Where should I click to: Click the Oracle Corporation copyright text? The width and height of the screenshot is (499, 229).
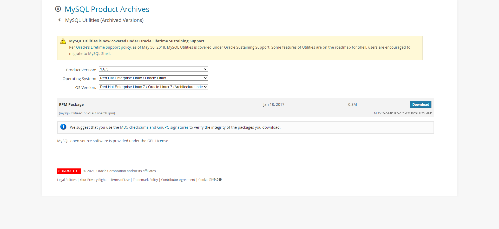point(120,171)
